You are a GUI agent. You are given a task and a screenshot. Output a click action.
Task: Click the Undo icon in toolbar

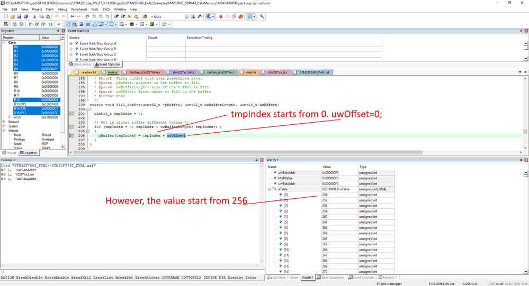point(57,16)
